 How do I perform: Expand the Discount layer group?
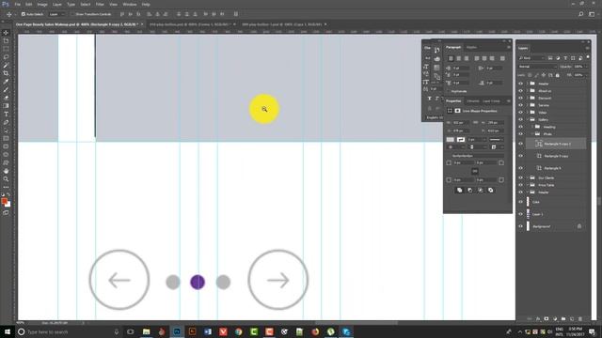528,98
